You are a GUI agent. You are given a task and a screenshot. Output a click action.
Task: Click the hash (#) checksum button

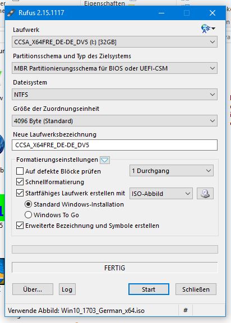(x=186, y=310)
